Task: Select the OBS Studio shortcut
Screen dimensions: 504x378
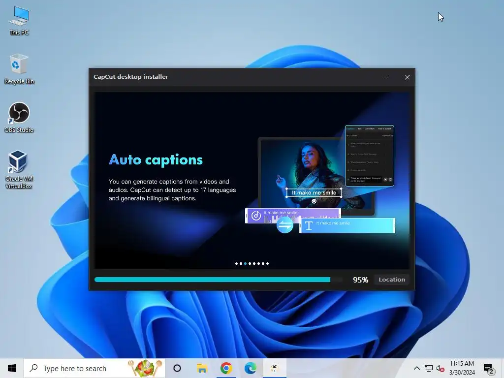Action: [x=19, y=117]
